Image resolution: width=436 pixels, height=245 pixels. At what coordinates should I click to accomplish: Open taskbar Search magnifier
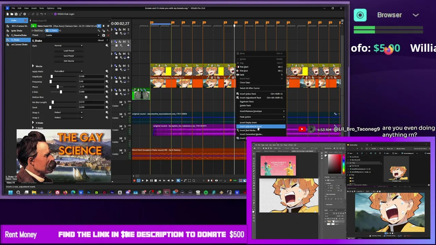point(18,193)
